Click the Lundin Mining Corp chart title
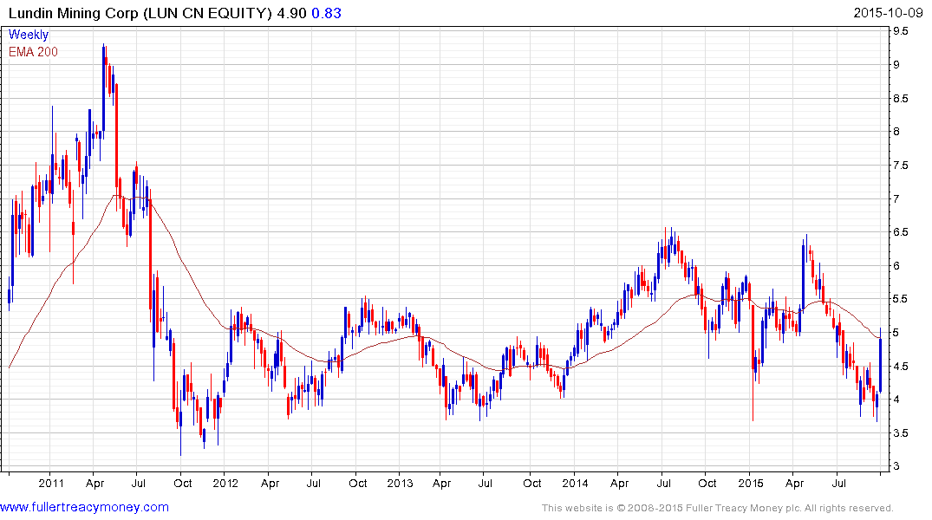Image resolution: width=932 pixels, height=520 pixels. [140, 13]
